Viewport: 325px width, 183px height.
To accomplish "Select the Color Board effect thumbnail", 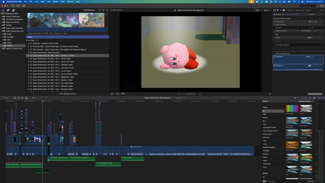I will click(x=292, y=108).
